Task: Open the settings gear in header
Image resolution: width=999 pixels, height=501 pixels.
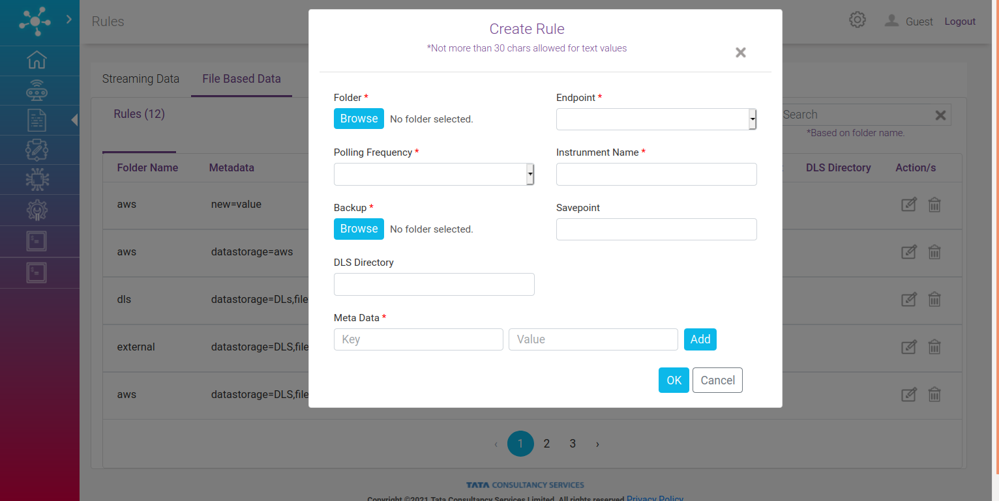Action: click(857, 20)
